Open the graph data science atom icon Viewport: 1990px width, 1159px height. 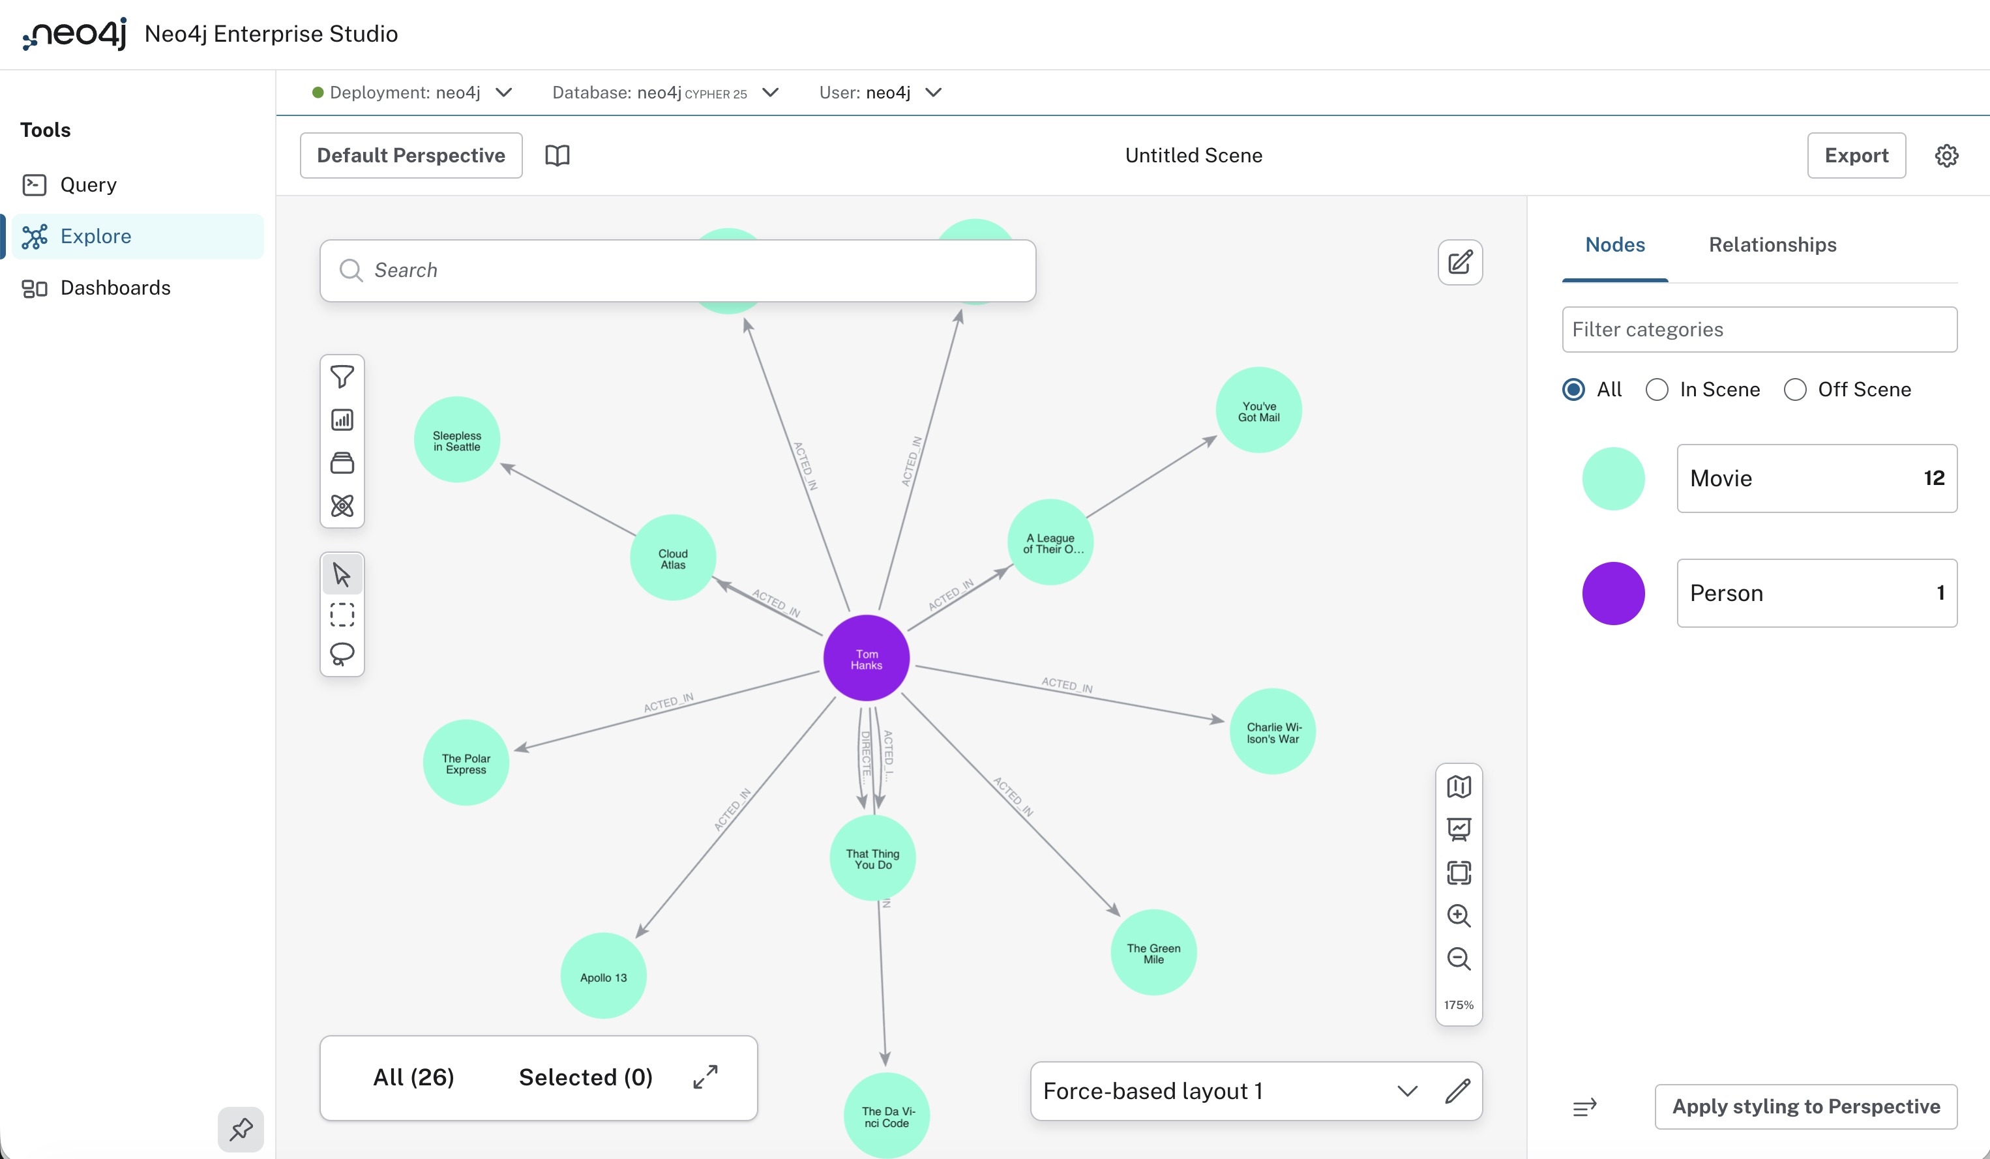pos(342,505)
